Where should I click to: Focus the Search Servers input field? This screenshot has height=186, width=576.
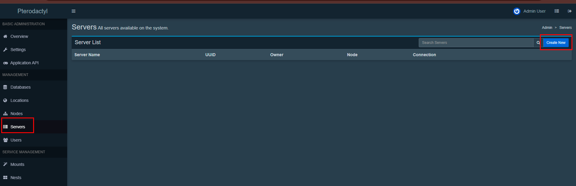coord(476,43)
